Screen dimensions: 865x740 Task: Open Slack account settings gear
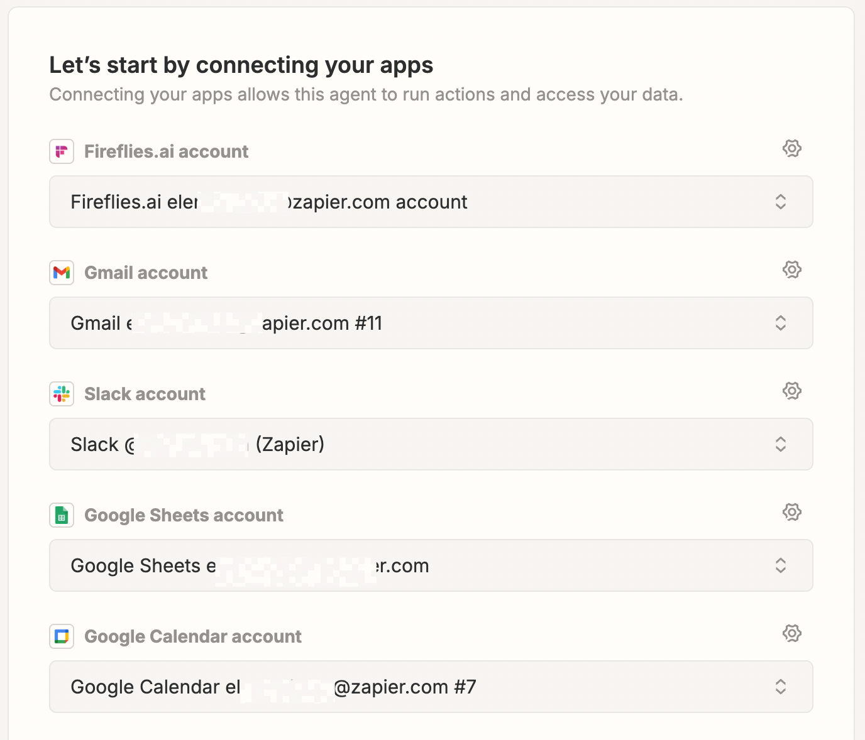coord(791,391)
